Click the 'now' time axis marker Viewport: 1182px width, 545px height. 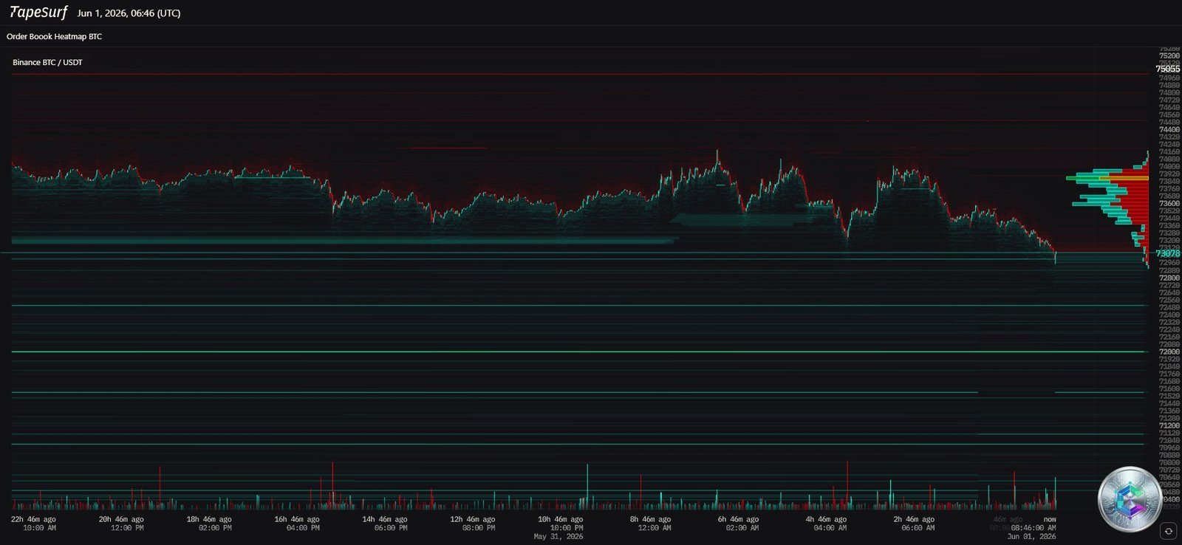coord(1050,519)
